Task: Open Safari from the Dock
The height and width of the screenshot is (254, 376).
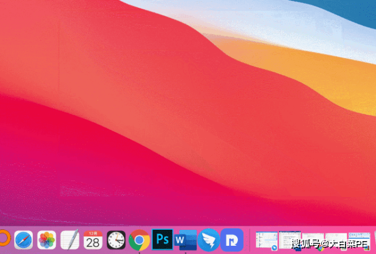Action: [23, 240]
